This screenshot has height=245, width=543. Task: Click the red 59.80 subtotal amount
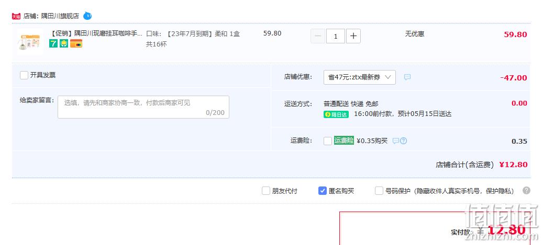[515, 34]
